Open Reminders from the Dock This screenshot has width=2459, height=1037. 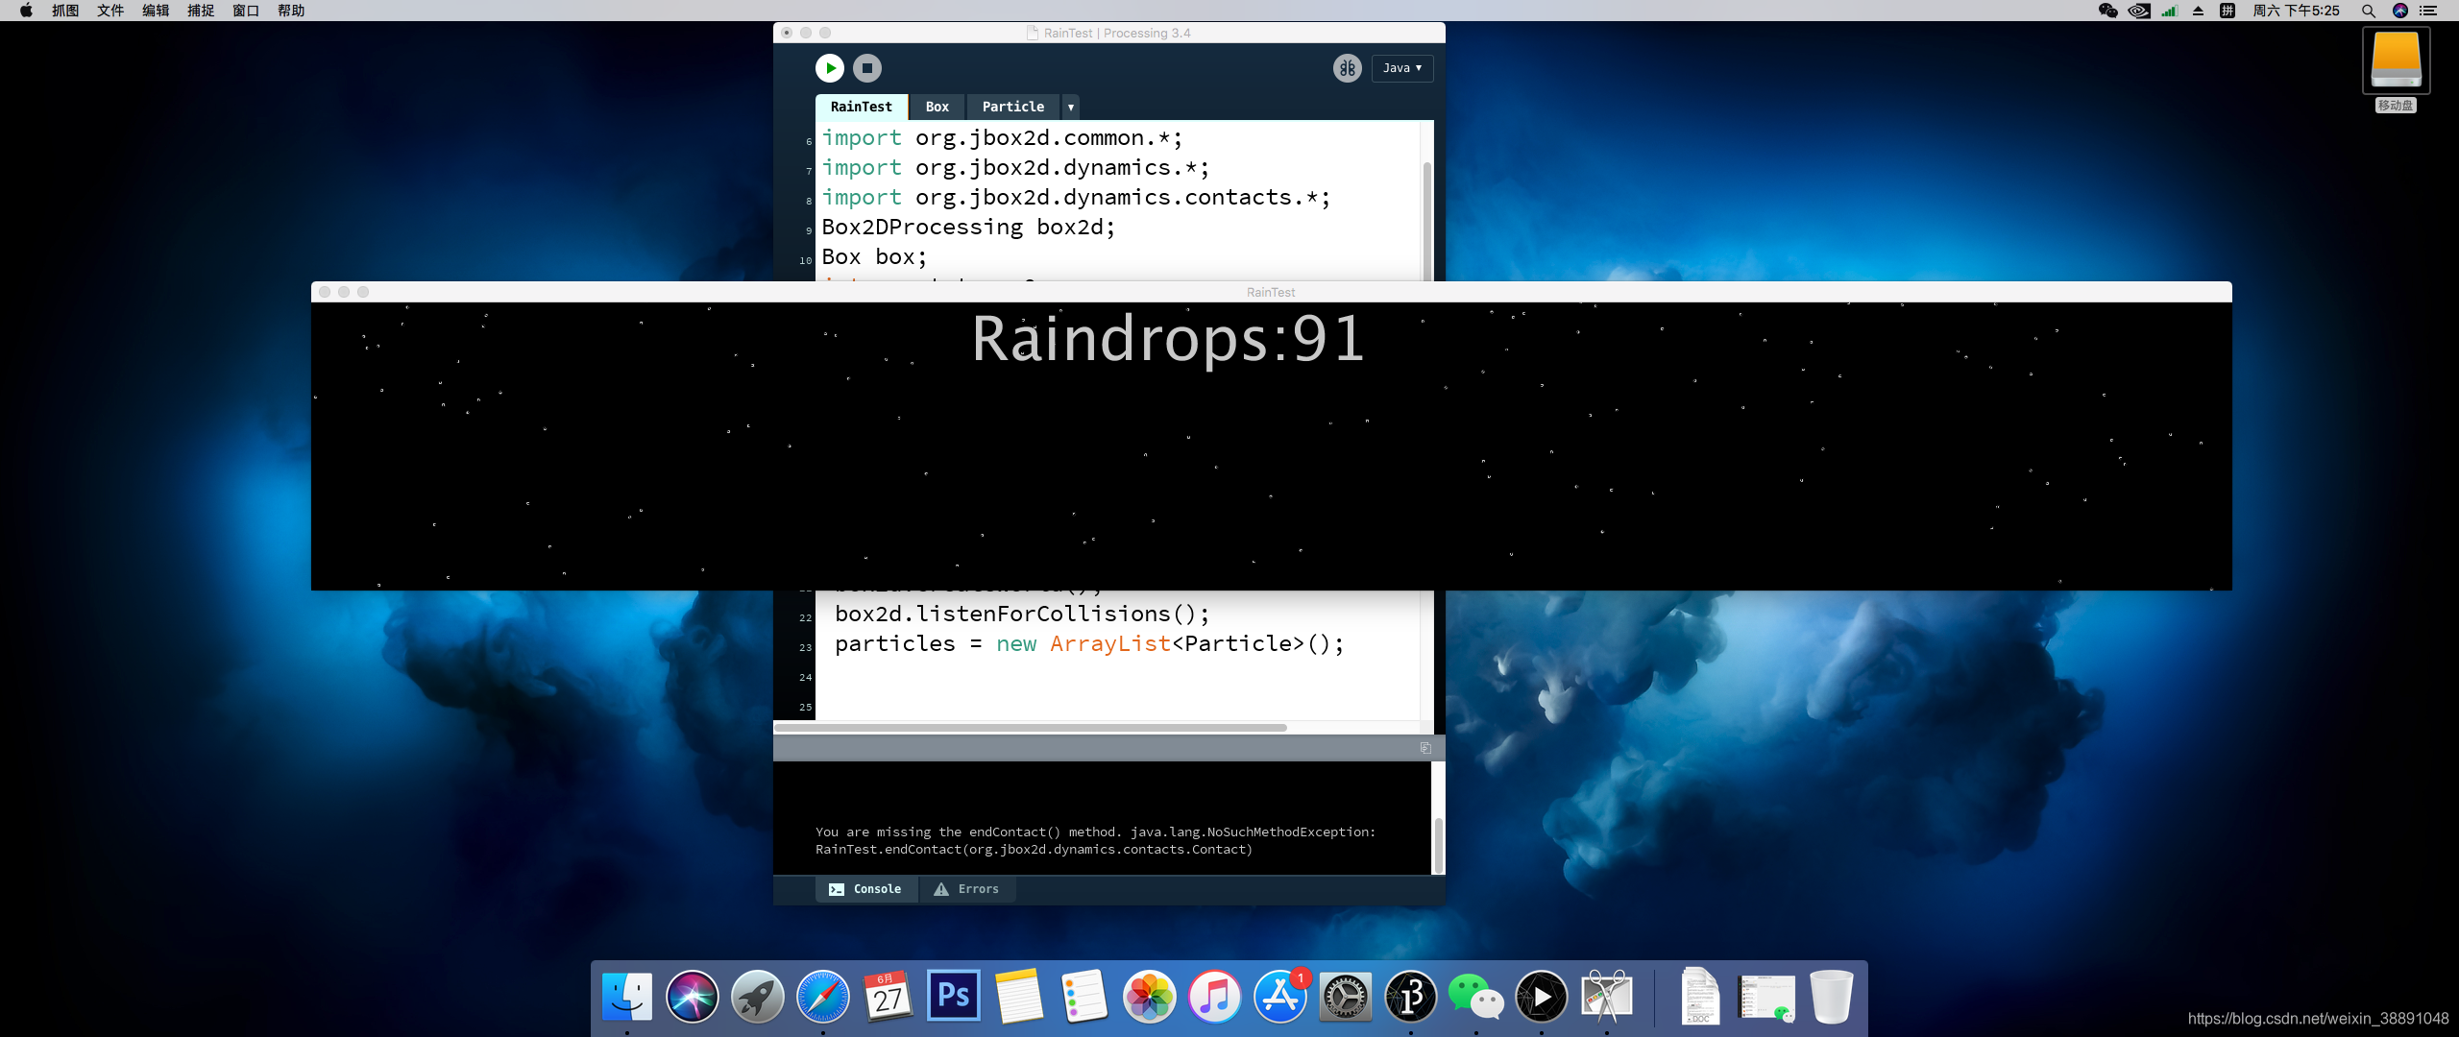[1083, 997]
